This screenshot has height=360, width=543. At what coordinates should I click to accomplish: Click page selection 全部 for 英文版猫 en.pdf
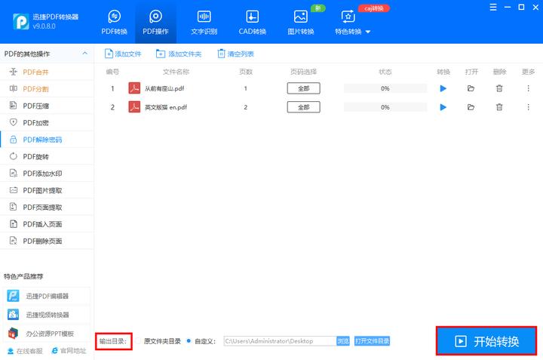pyautogui.click(x=303, y=107)
